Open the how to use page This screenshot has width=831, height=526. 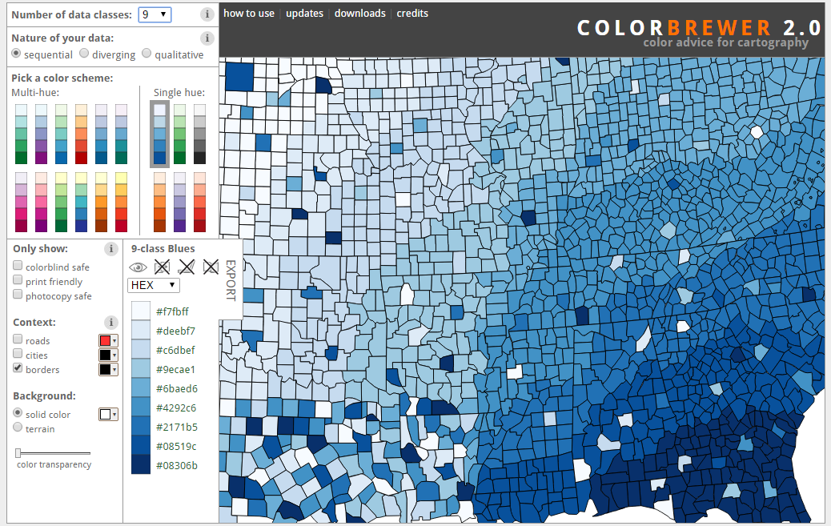[x=248, y=13]
